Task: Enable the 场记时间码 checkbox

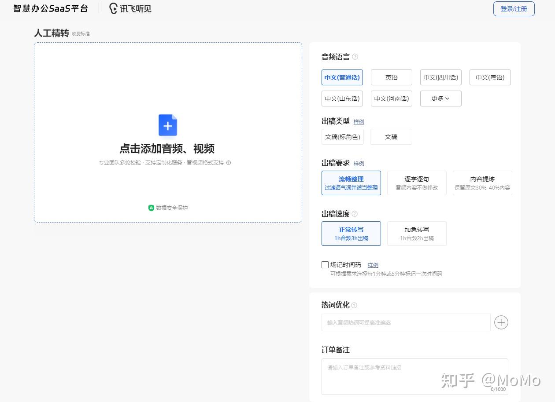Action: (325, 265)
